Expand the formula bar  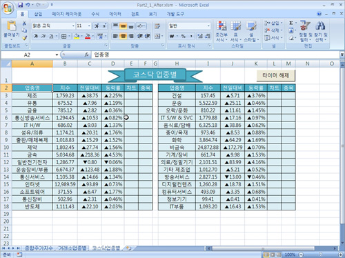point(342,54)
